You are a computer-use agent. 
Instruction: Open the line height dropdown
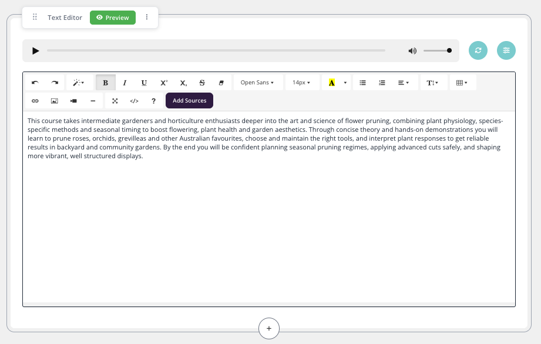pyautogui.click(x=433, y=83)
